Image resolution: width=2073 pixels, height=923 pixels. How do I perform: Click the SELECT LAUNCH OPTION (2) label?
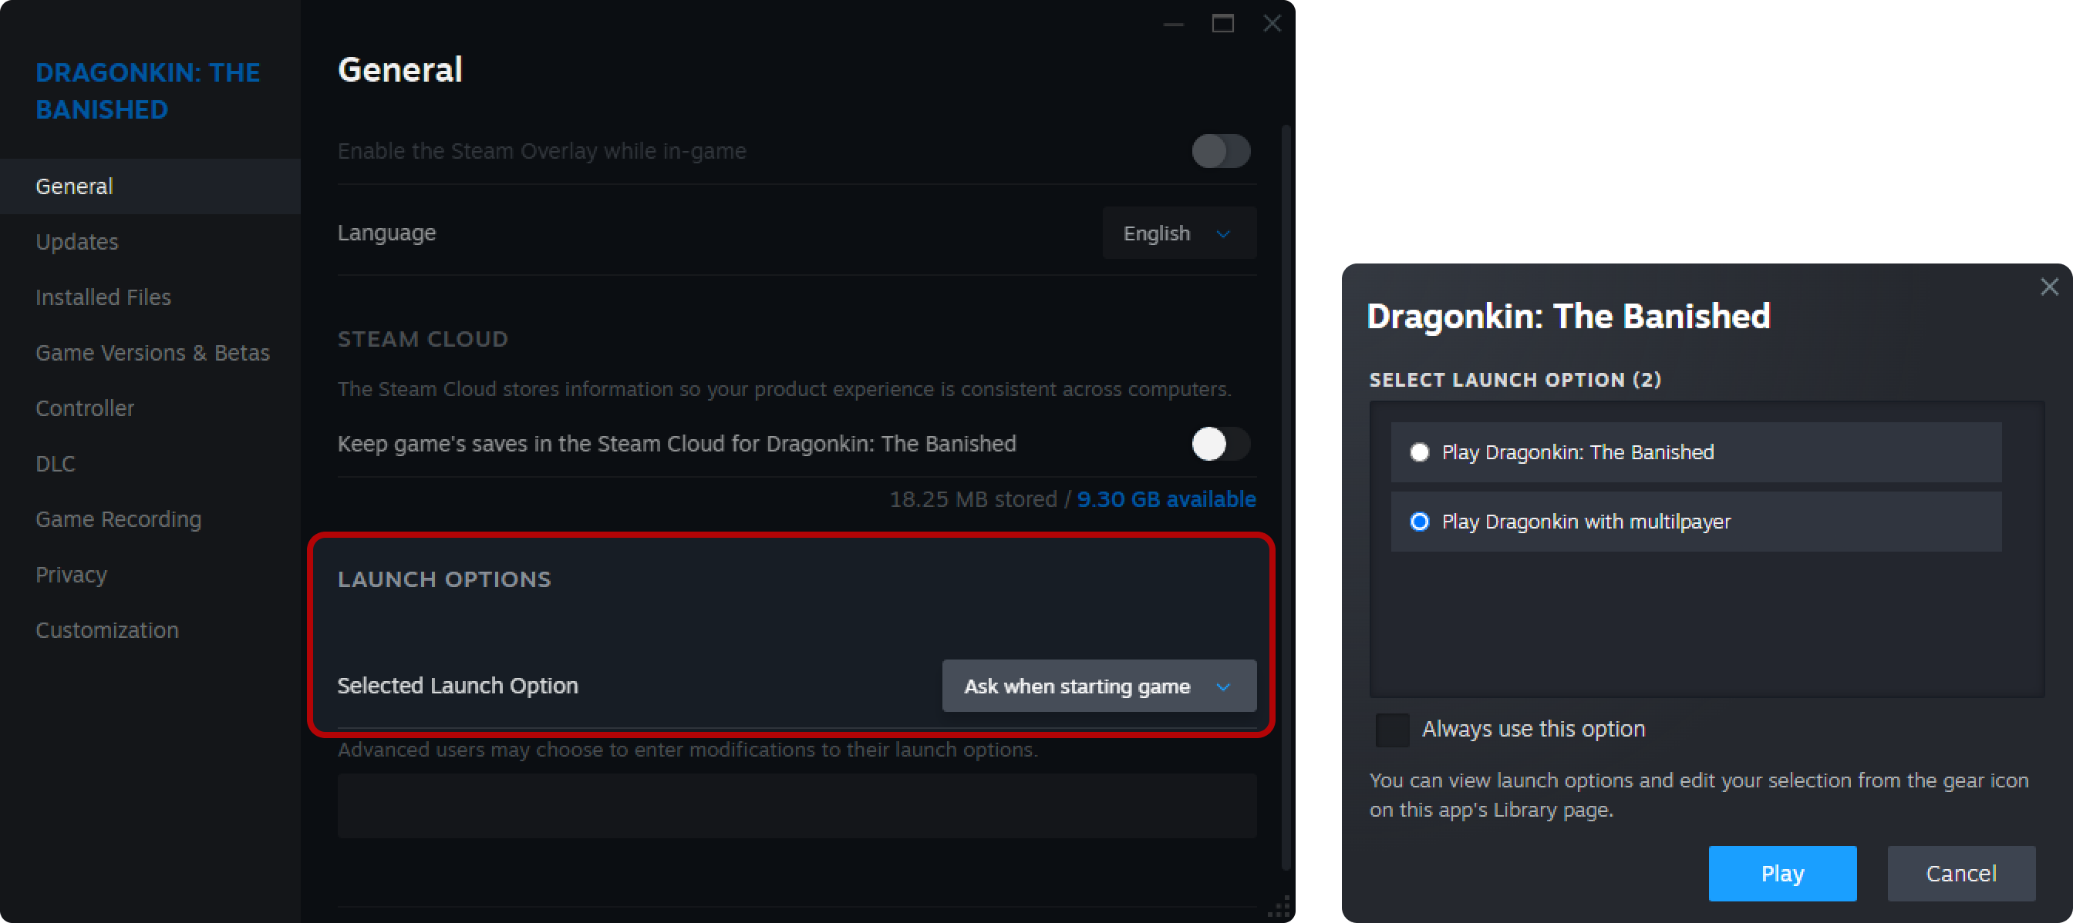tap(1515, 381)
